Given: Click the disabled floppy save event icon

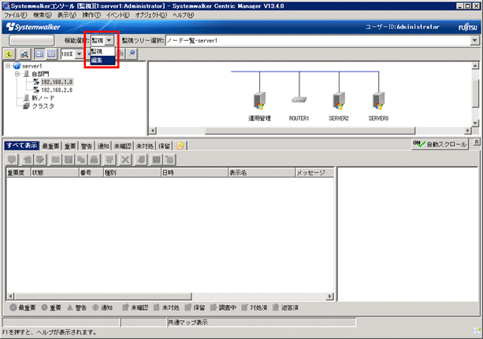Looking at the screenshot, I should [x=69, y=160].
